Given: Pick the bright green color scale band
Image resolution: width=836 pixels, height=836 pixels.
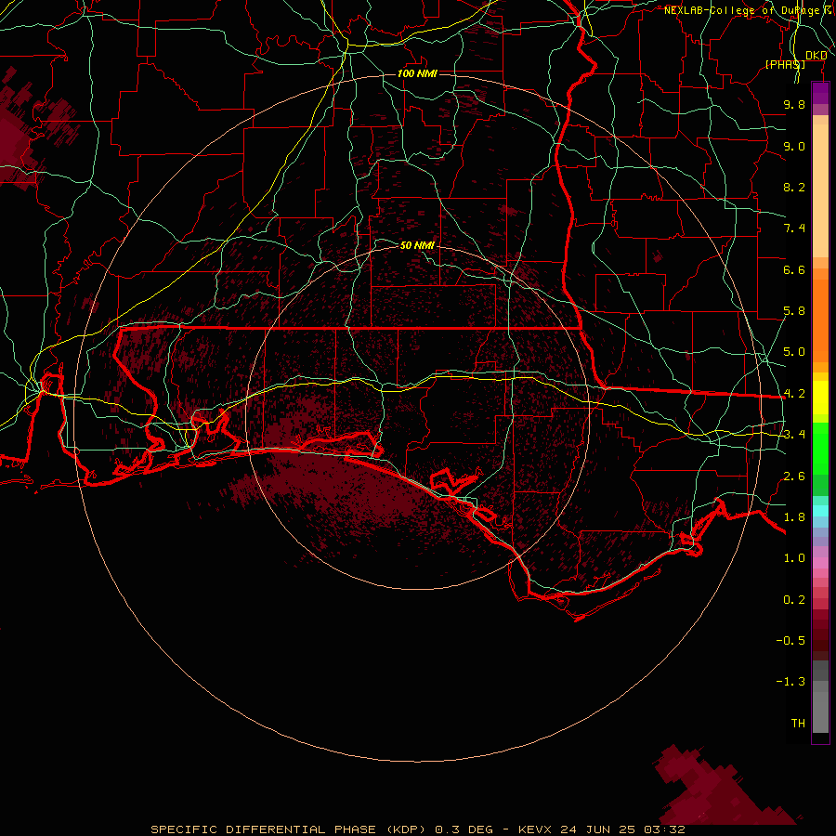Looking at the screenshot, I should 820,450.
